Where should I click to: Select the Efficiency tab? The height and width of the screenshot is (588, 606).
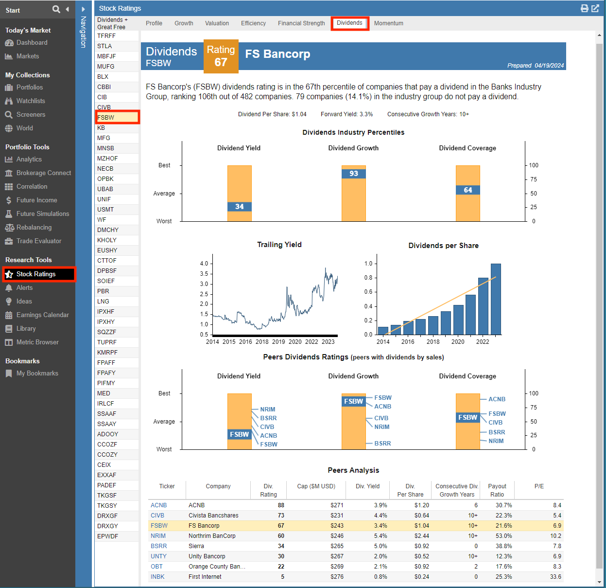coord(253,23)
